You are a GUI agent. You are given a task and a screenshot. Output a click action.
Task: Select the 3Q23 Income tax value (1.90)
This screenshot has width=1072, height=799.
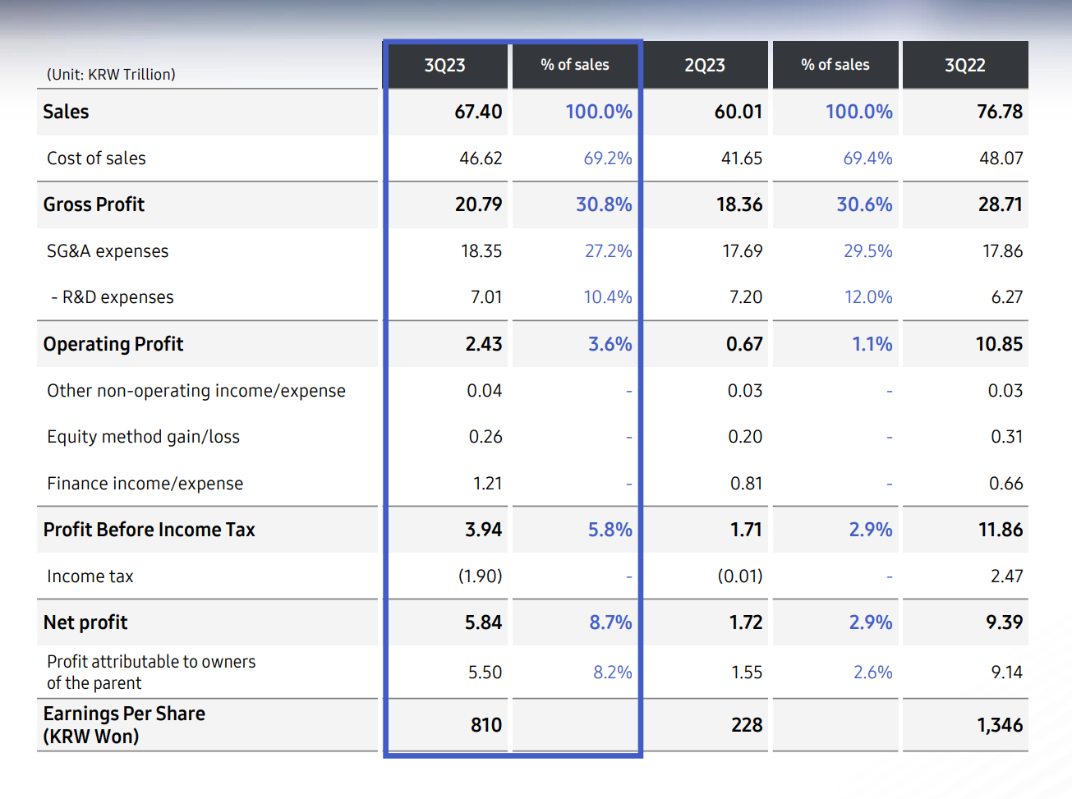point(480,576)
